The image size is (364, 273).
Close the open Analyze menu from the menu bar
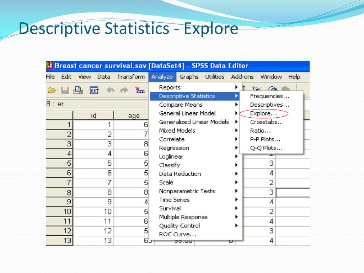pyautogui.click(x=162, y=77)
